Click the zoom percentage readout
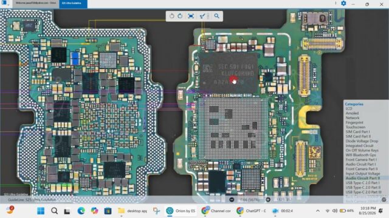Screen dimensions: 389x218 [x=250, y=199]
